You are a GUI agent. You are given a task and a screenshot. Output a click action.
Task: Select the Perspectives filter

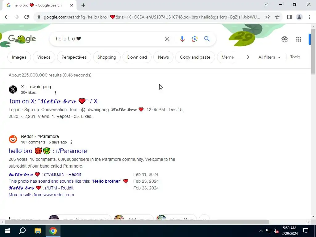[x=74, y=57]
